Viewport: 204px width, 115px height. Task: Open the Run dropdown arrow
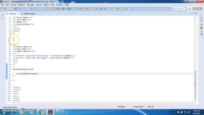pyautogui.click(x=66, y=9)
